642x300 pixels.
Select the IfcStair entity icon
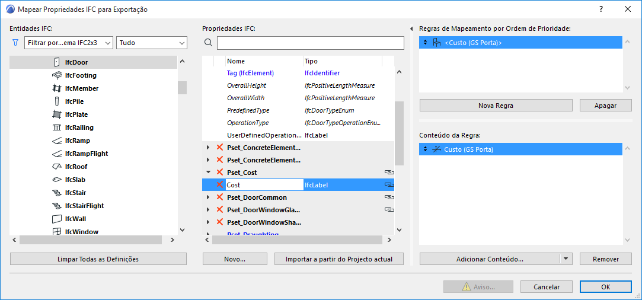click(x=56, y=193)
